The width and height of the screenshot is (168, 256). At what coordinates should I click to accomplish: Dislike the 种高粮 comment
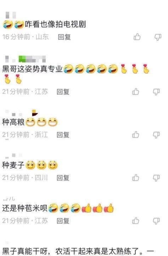(x=156, y=135)
